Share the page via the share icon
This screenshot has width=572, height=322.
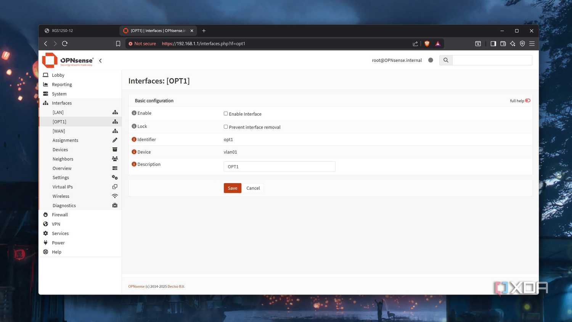[415, 43]
